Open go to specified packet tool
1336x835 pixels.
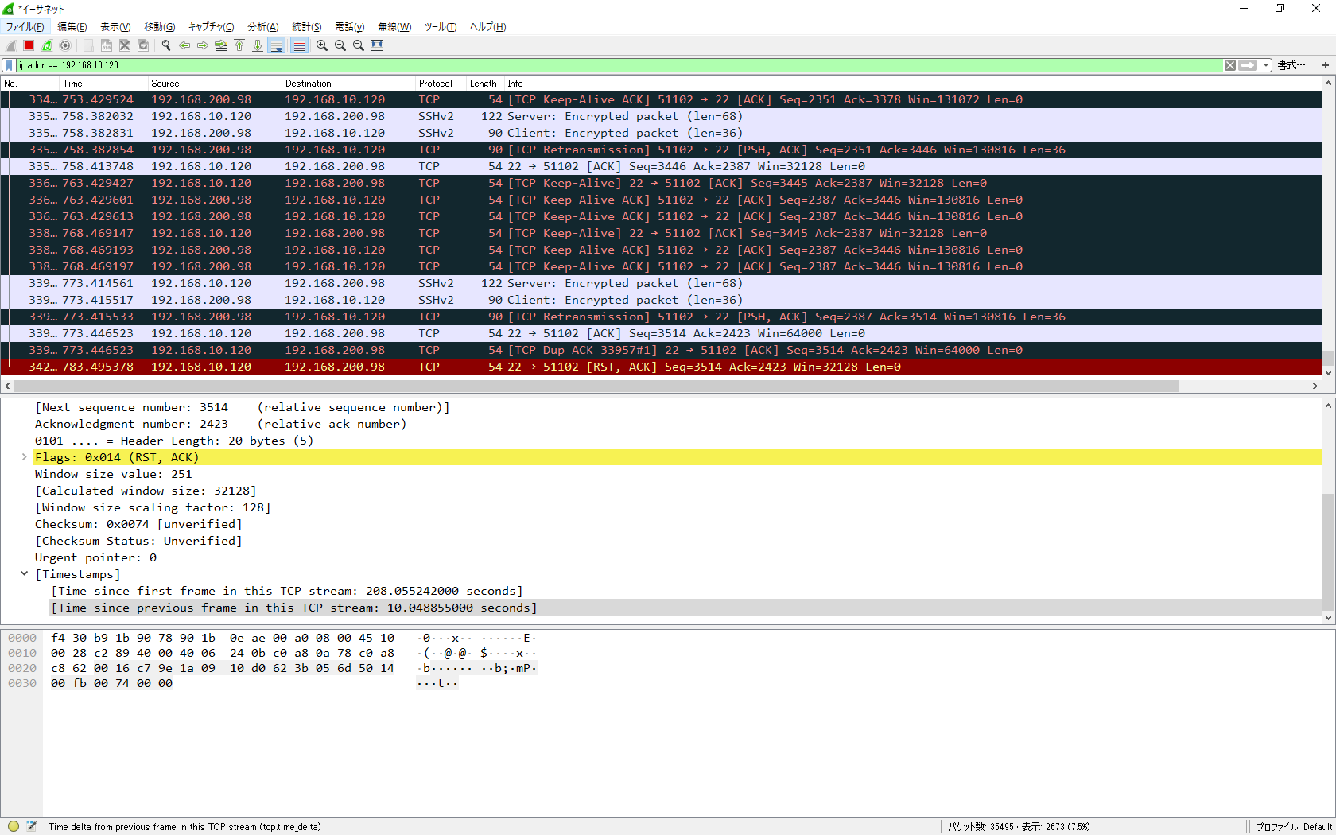coord(221,45)
